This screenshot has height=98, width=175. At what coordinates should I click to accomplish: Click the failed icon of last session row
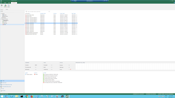[26, 34]
